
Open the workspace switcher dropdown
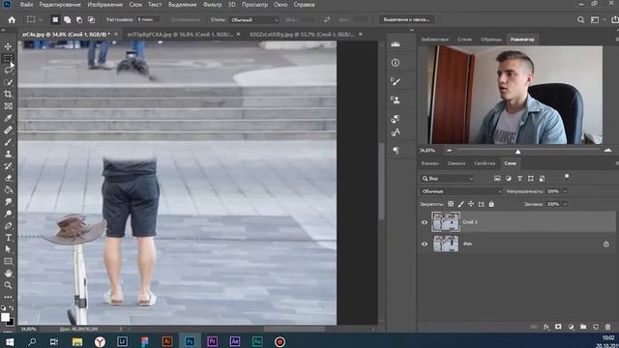597,19
